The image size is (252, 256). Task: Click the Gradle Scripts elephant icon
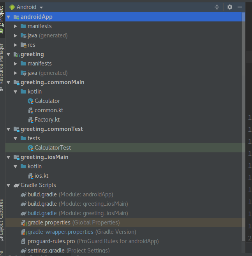tap(16, 185)
